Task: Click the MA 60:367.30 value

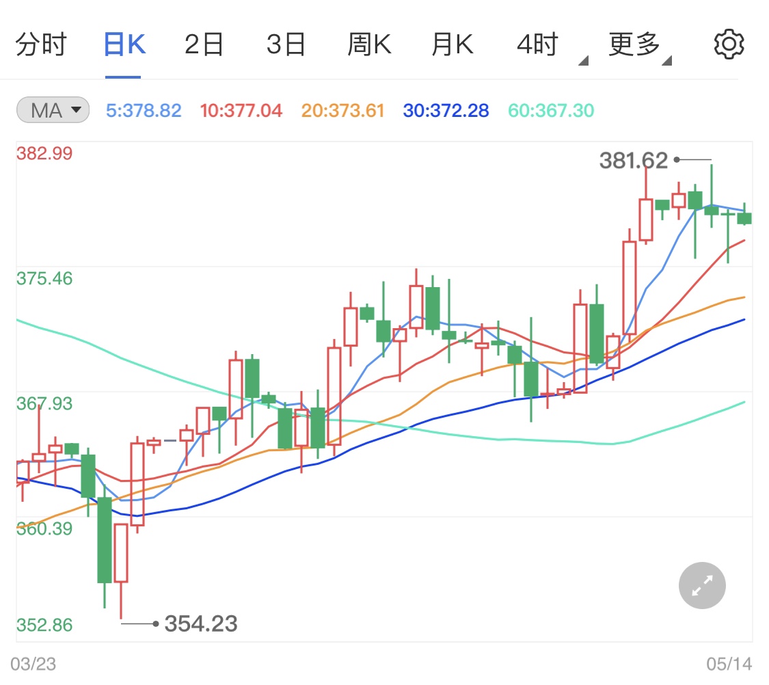Action: pyautogui.click(x=551, y=110)
